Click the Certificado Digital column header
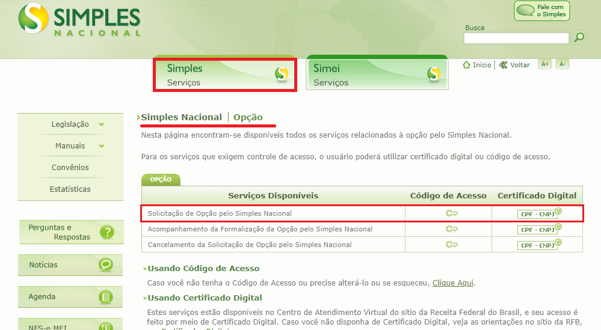Screen dimensions: 601x330 [x=537, y=195]
